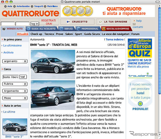Open La voce dei navigatori section
Screen dimensions: 161x139
[115, 34]
